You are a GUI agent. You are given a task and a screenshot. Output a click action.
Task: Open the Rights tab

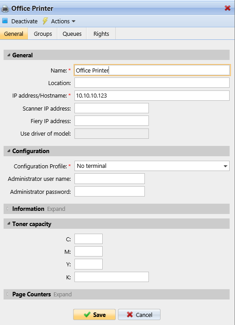[x=101, y=34]
